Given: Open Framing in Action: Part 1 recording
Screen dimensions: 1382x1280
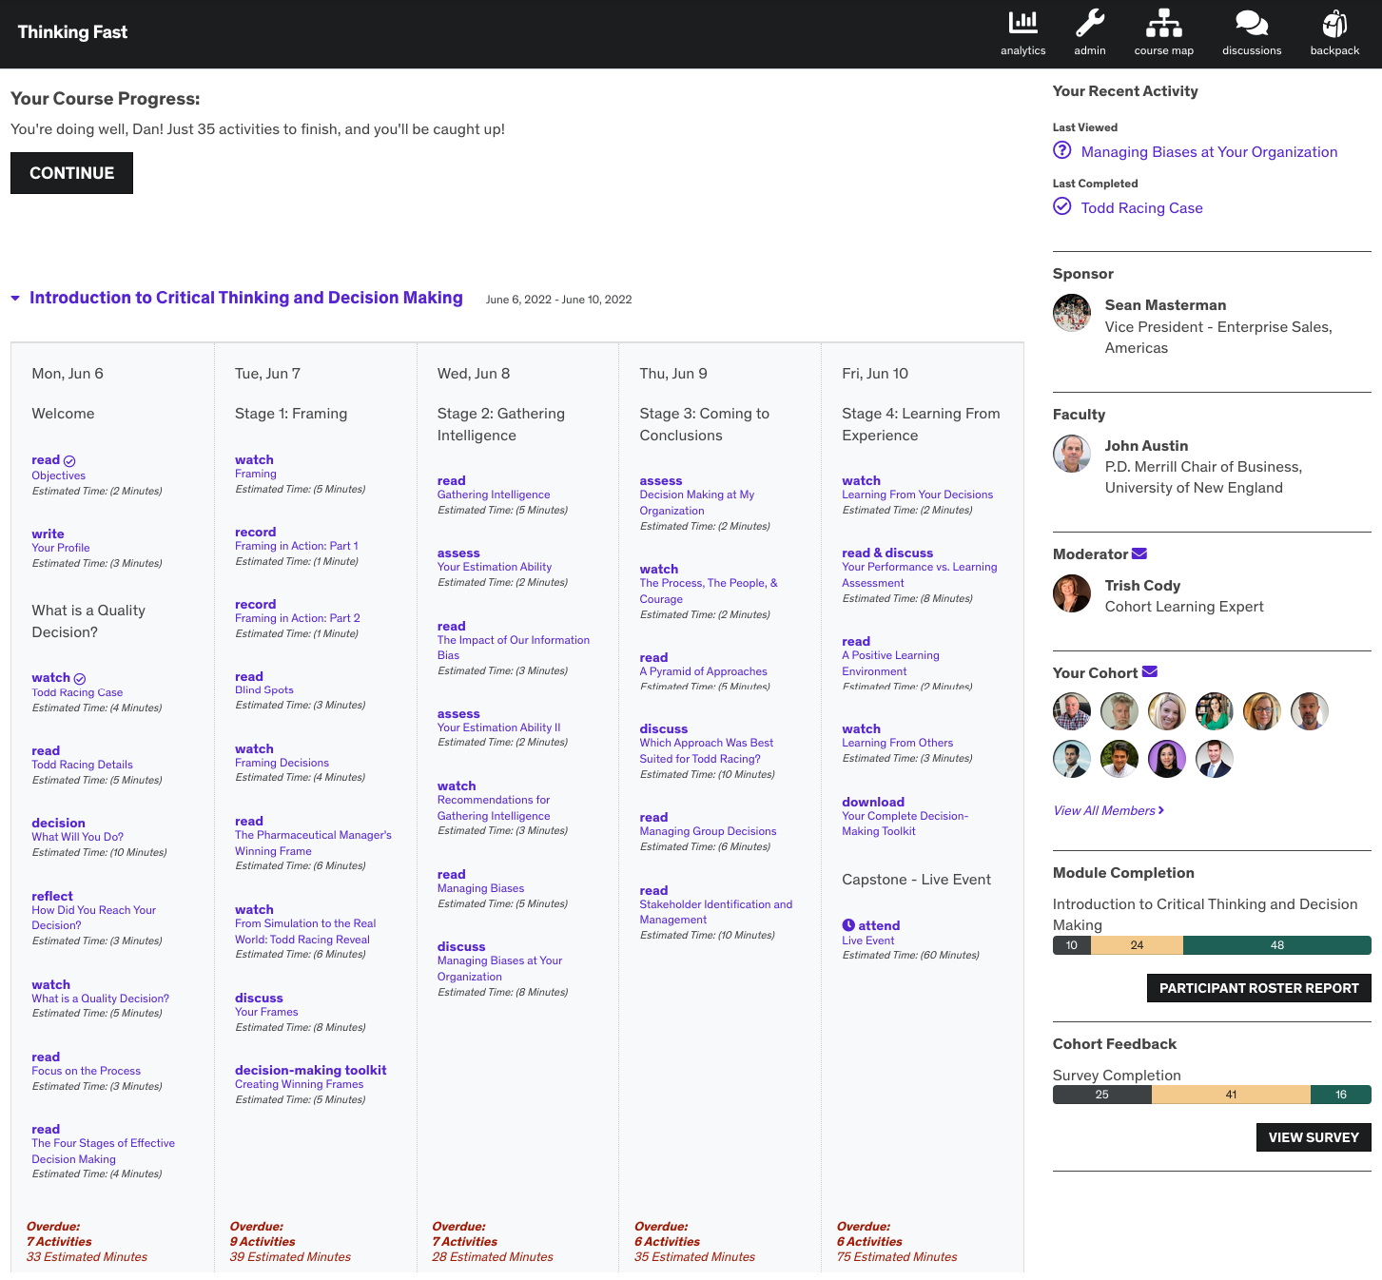Looking at the screenshot, I should coord(297,546).
